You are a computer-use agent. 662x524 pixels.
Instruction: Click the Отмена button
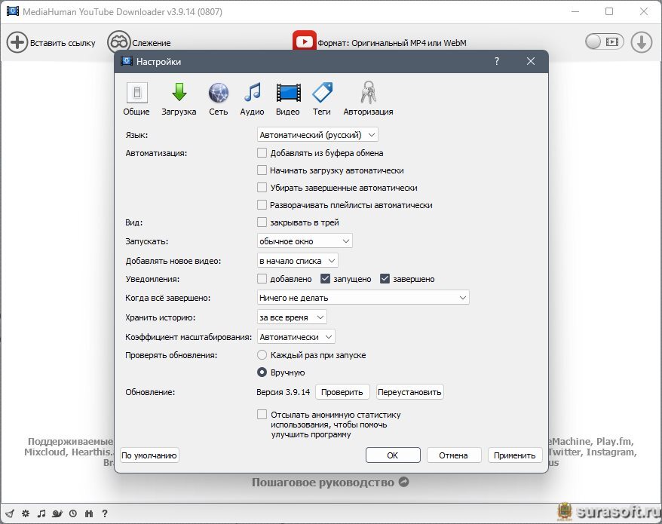pos(454,455)
